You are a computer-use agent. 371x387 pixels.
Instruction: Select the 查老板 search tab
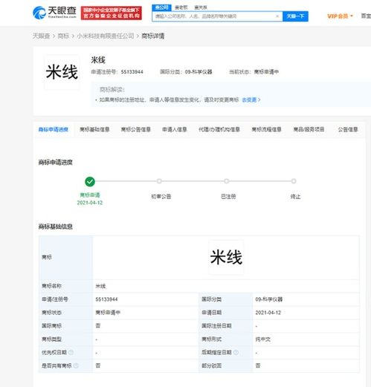point(181,7)
